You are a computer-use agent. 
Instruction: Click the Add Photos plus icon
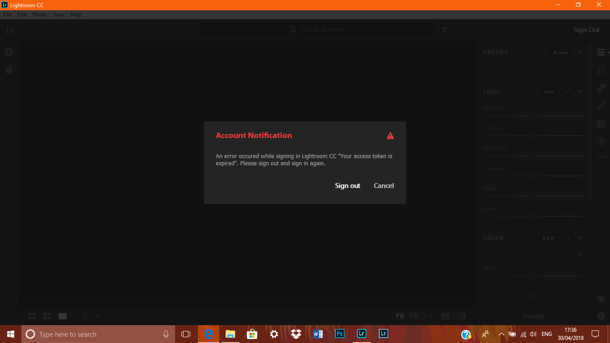point(9,52)
